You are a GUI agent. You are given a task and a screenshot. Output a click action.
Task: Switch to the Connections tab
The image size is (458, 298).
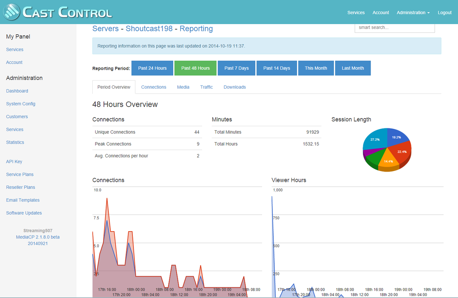154,87
